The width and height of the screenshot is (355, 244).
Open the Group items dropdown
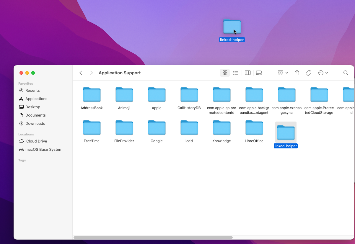coord(283,73)
